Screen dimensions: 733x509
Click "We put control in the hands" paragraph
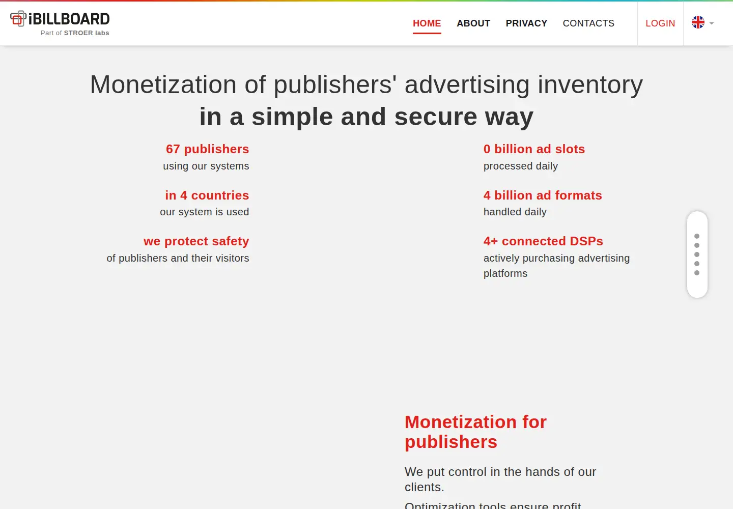(x=500, y=479)
